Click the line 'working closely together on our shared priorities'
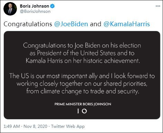Image resolution: width=163 pixels, height=133 pixels. (82, 84)
